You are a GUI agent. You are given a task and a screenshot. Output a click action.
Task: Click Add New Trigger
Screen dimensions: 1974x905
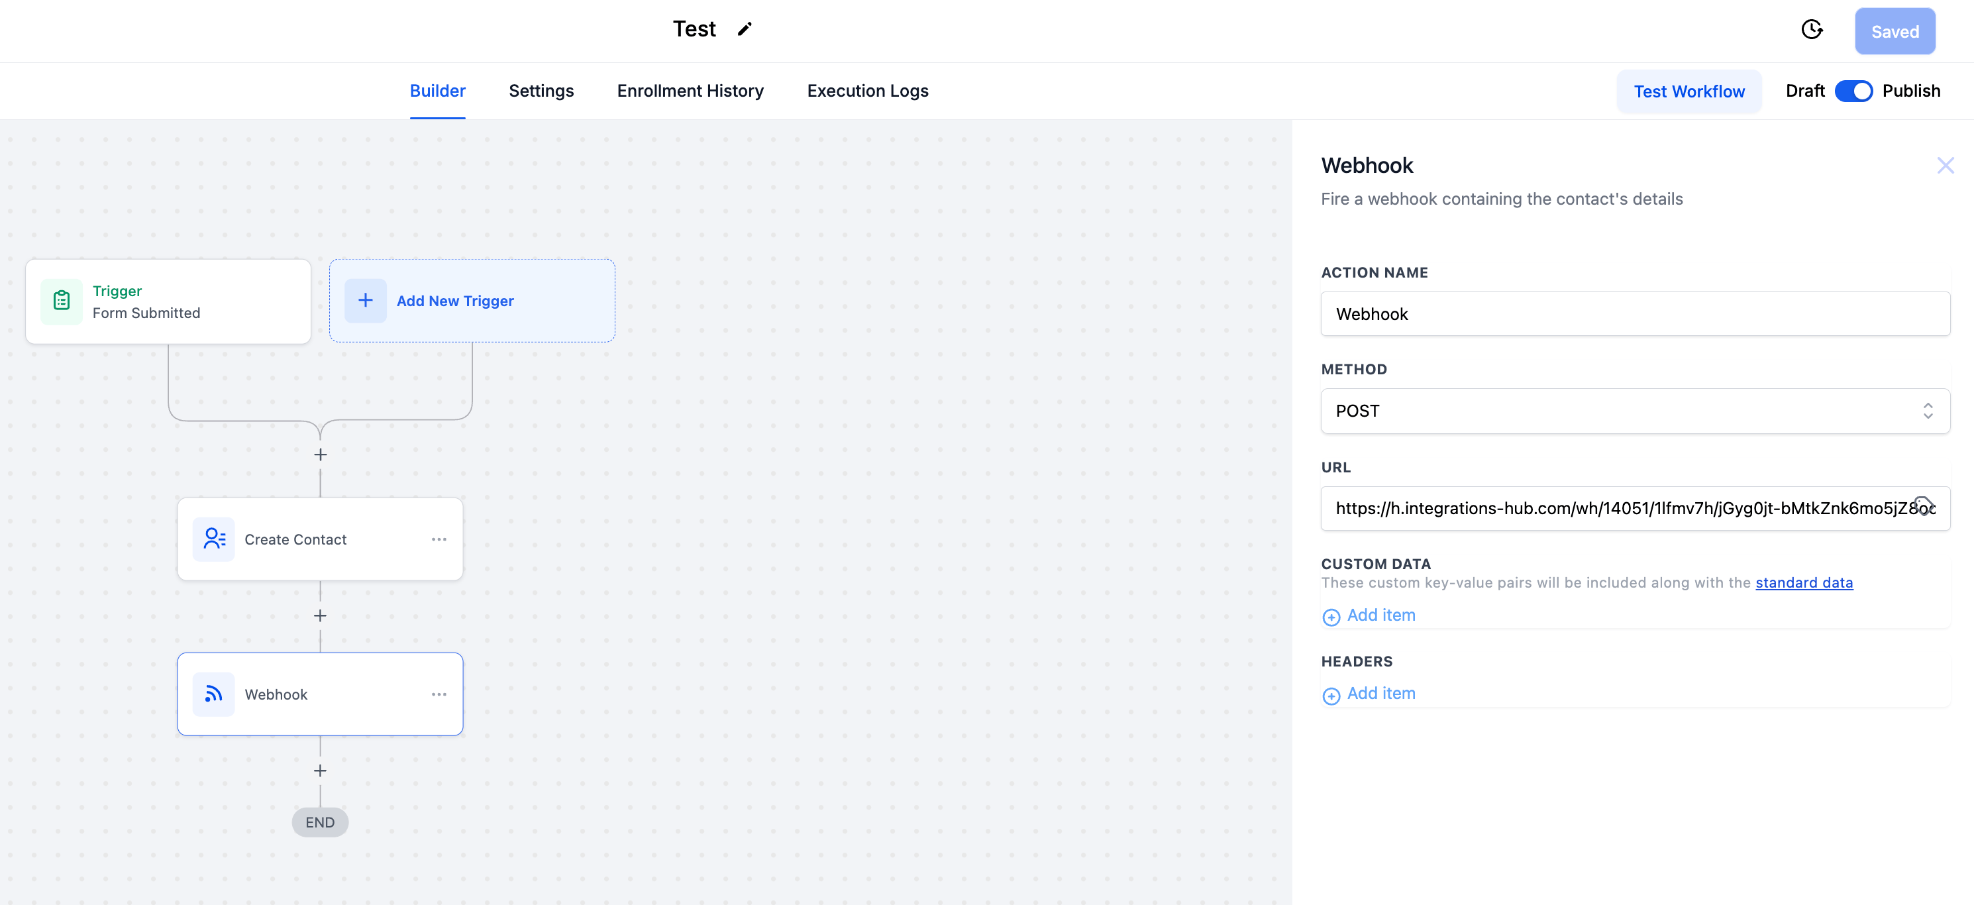472,300
